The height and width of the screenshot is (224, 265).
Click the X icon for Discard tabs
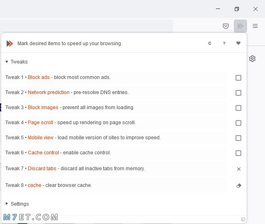(239, 169)
